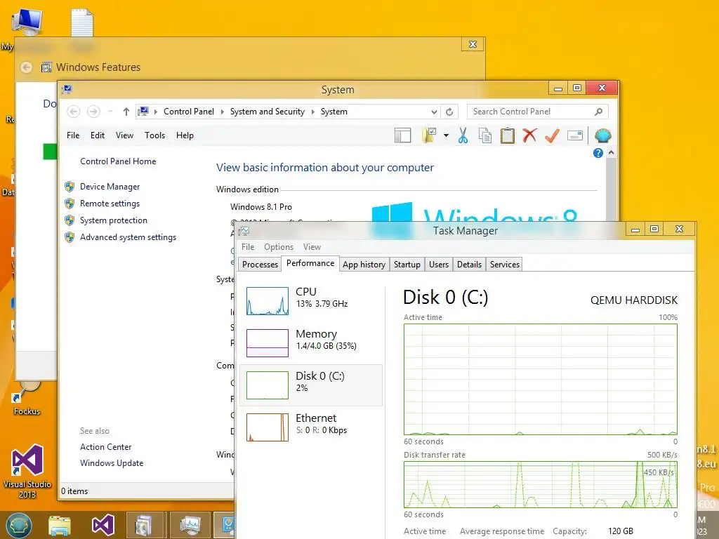719x539 pixels.
Task: Open Task Manager's Options menu
Action: click(x=278, y=247)
